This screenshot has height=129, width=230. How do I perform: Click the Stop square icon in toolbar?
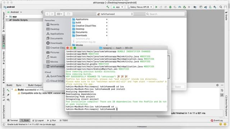pyautogui.click(x=189, y=7)
